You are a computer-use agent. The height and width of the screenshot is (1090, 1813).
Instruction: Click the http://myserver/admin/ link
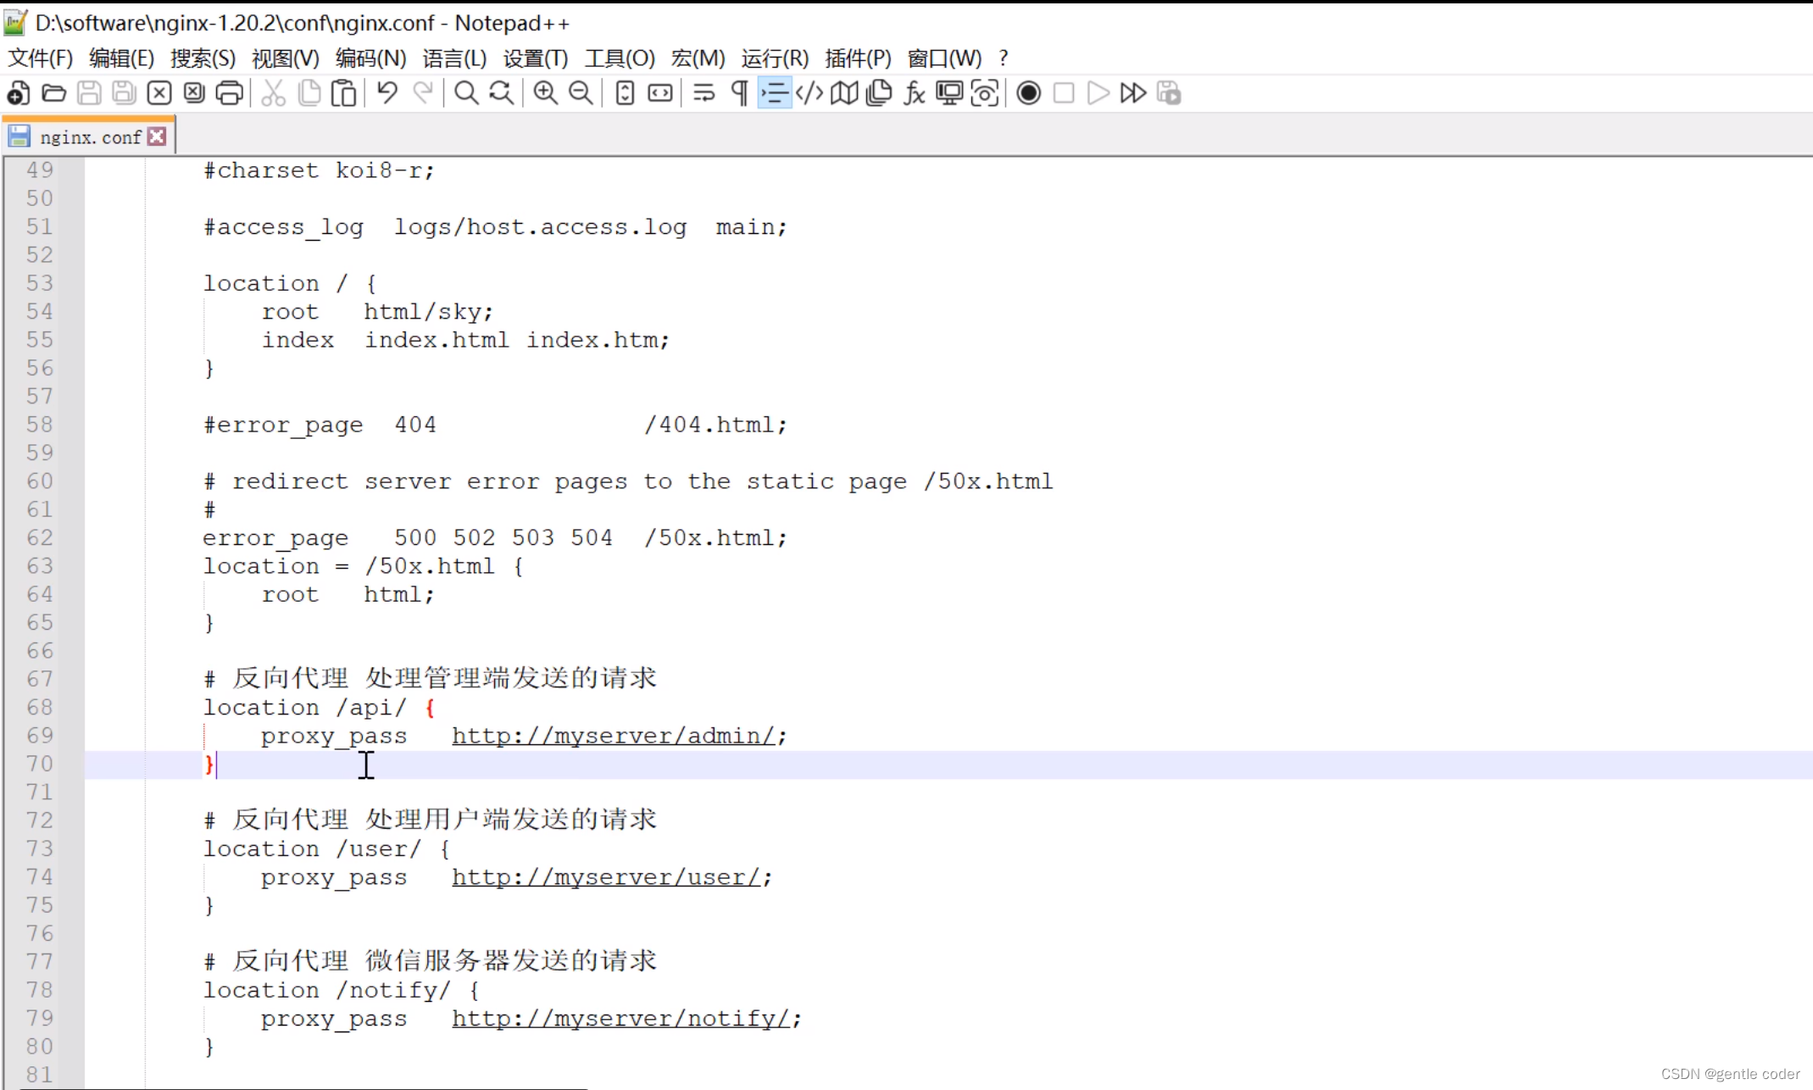[x=613, y=736]
